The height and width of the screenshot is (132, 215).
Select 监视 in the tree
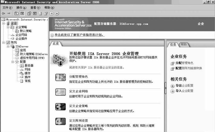[x=23, y=50]
